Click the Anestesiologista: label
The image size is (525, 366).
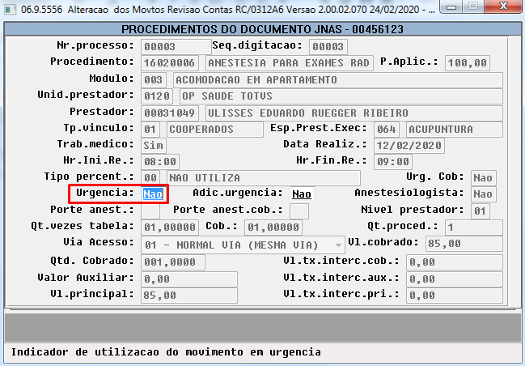point(409,193)
